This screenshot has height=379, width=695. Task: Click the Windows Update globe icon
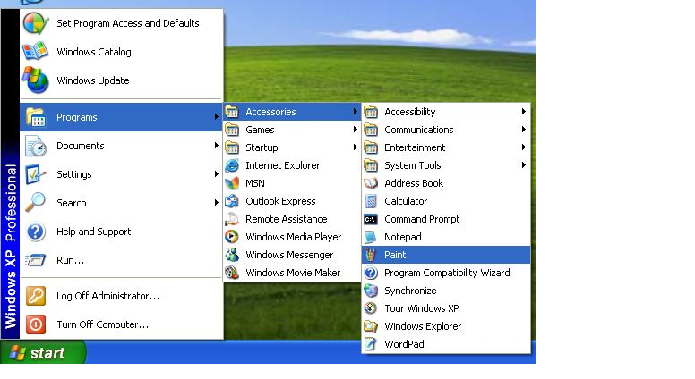pos(36,80)
